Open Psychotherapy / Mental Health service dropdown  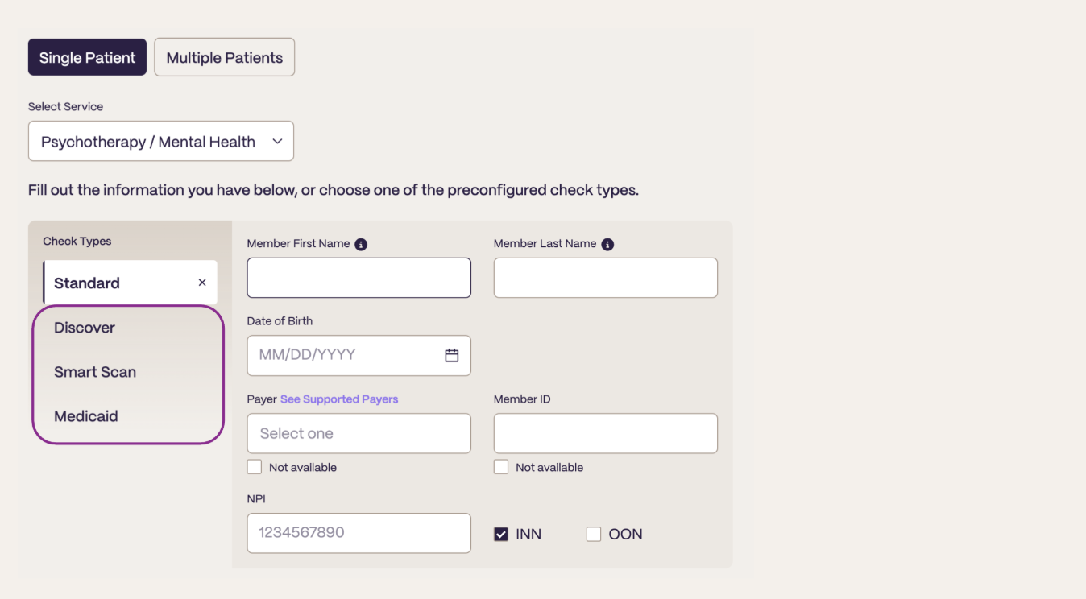click(161, 142)
